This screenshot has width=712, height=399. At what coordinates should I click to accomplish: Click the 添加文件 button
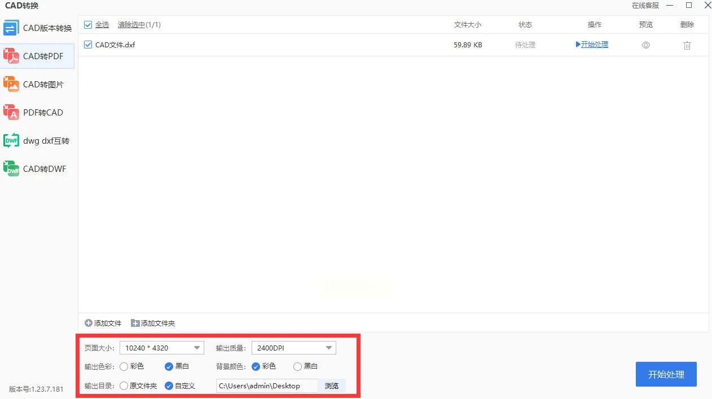[103, 323]
